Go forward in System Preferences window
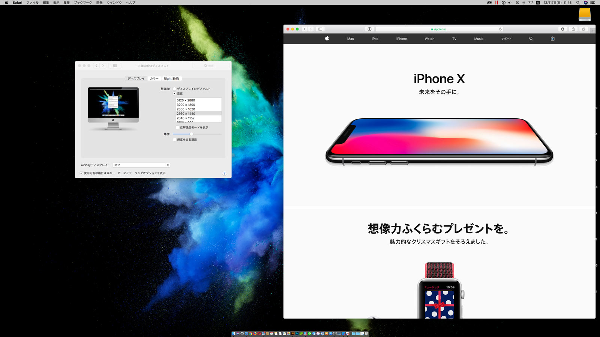600x337 pixels. coord(103,66)
